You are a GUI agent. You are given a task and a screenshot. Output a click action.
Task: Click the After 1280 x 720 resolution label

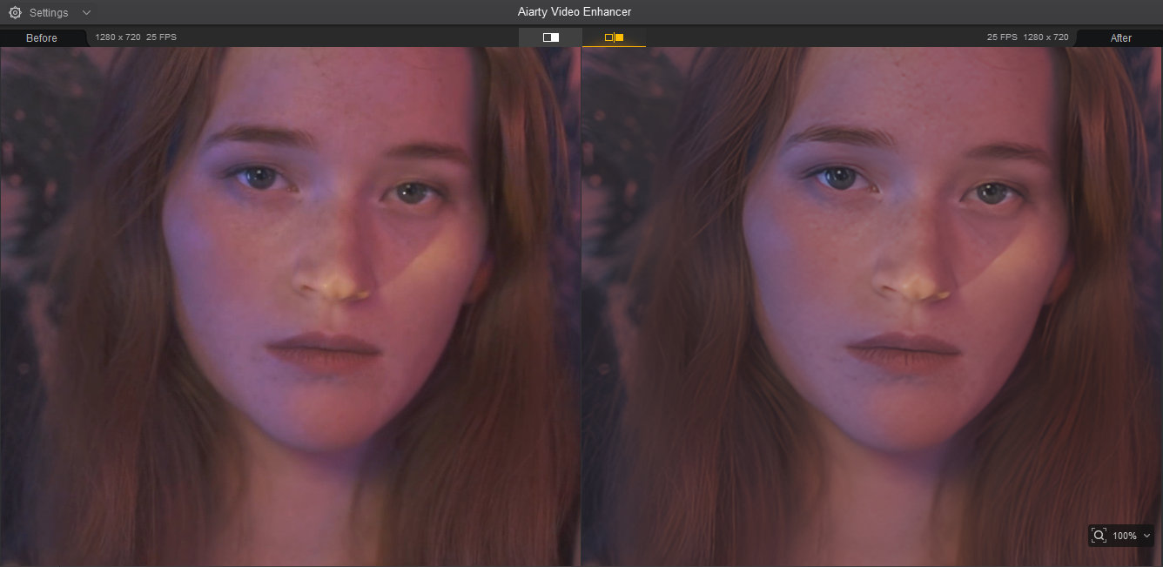point(1045,37)
